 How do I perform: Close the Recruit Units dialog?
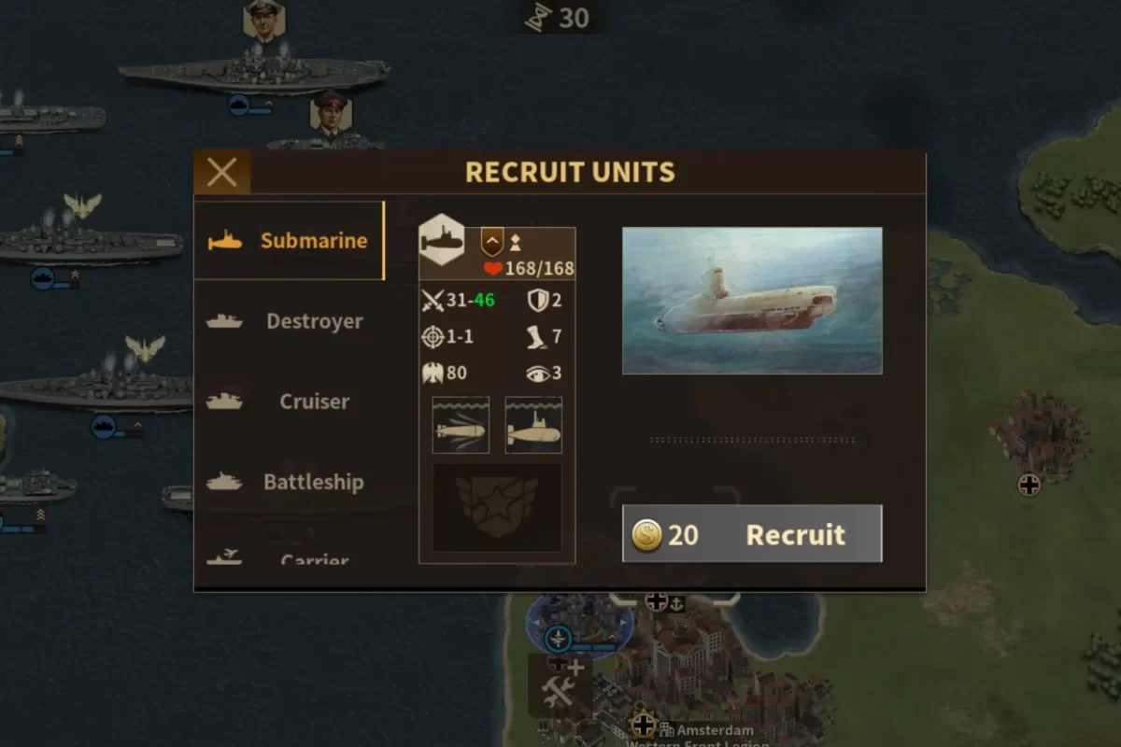(222, 172)
